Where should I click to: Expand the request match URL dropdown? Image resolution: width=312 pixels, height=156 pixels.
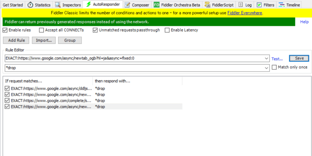(x=267, y=58)
